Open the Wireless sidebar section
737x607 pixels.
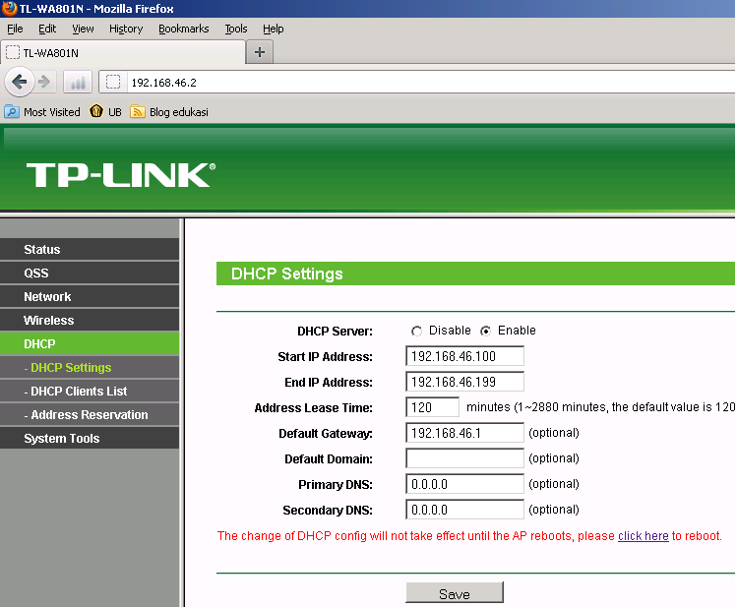(x=90, y=321)
